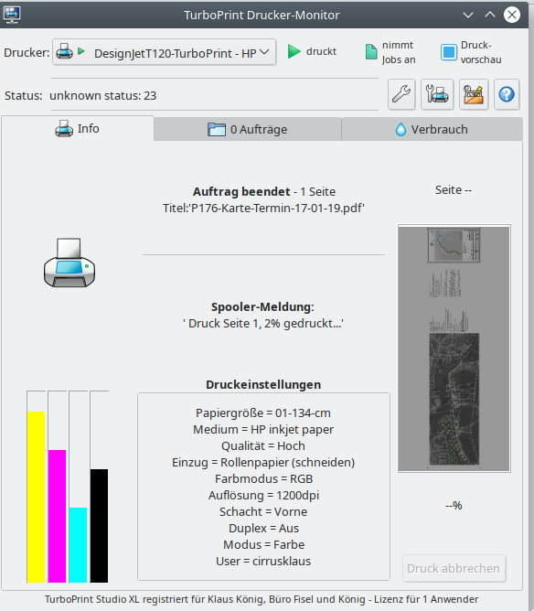
Task: Click the cyan ink level bar
Action: click(x=79, y=545)
